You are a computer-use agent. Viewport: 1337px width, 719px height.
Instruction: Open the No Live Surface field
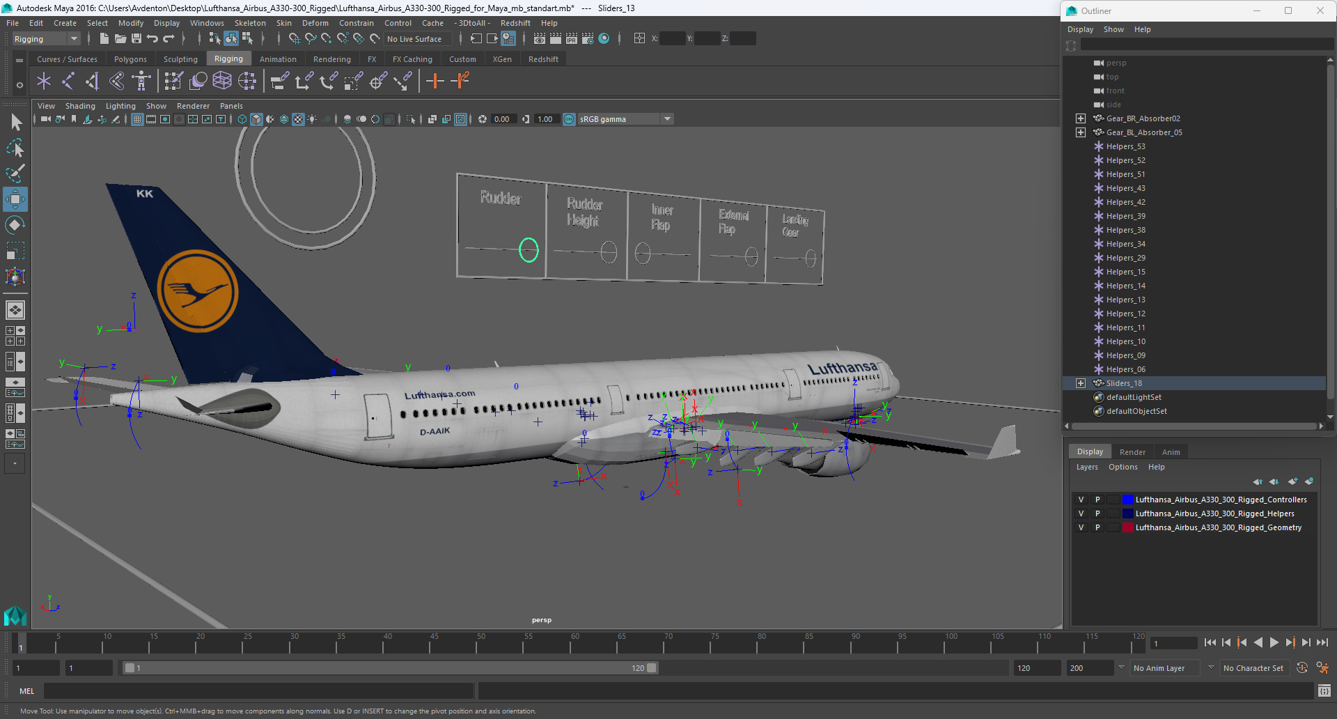418,39
